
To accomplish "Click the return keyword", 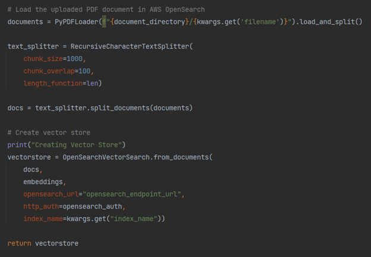I will click(19, 243).
